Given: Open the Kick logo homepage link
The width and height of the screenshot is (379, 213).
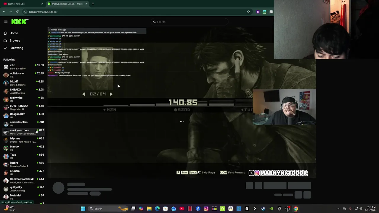Looking at the screenshot, I should point(20,22).
